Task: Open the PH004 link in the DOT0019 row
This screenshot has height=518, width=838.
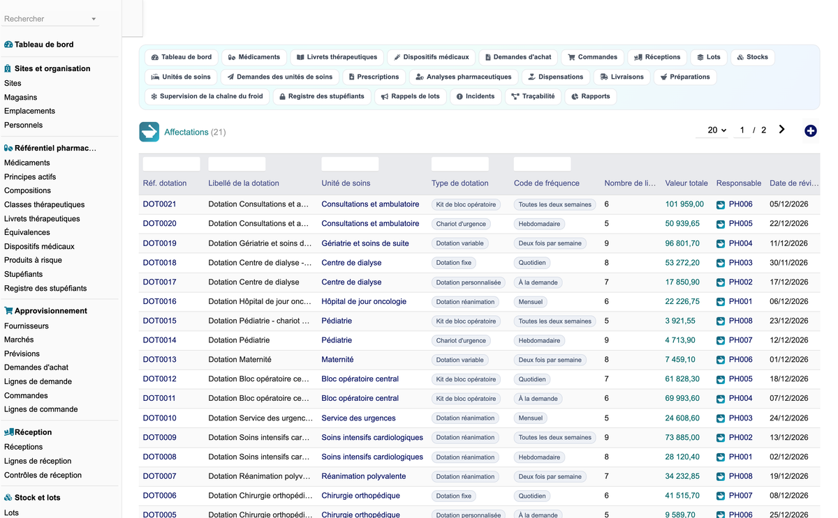Action: click(741, 243)
